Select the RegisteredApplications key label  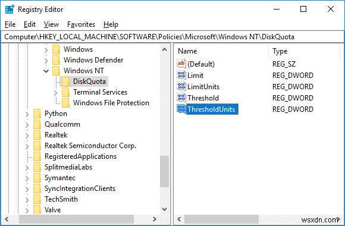[x=80, y=156]
